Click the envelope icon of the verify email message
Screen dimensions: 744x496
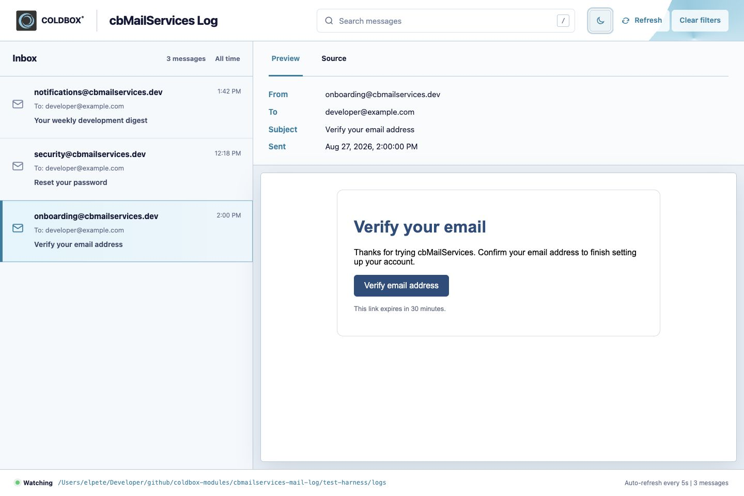[18, 228]
